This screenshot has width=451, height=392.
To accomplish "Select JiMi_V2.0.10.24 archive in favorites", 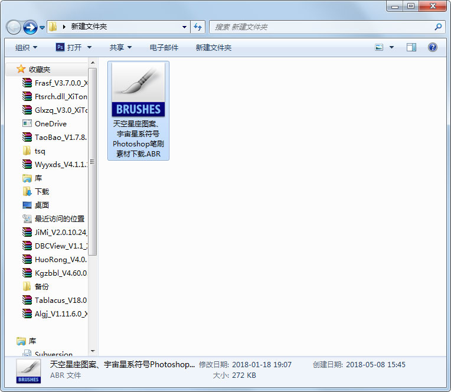I will pos(55,233).
